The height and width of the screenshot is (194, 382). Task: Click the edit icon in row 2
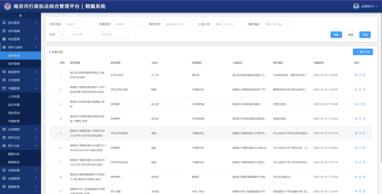tap(360, 90)
